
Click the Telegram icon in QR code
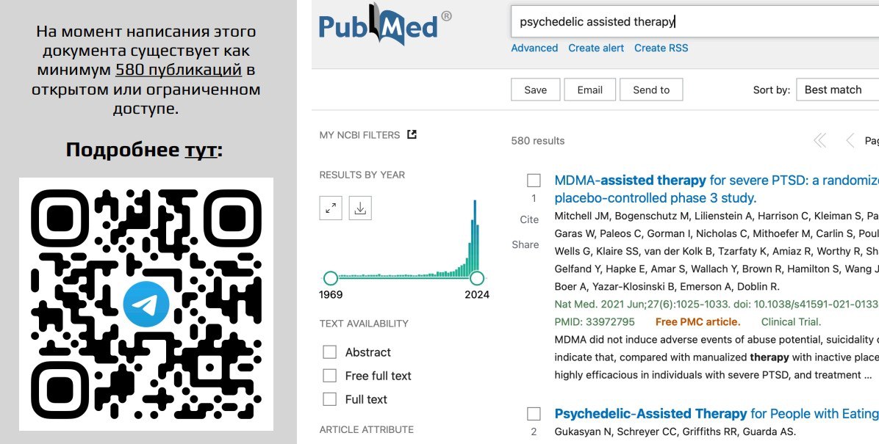pyautogui.click(x=146, y=304)
